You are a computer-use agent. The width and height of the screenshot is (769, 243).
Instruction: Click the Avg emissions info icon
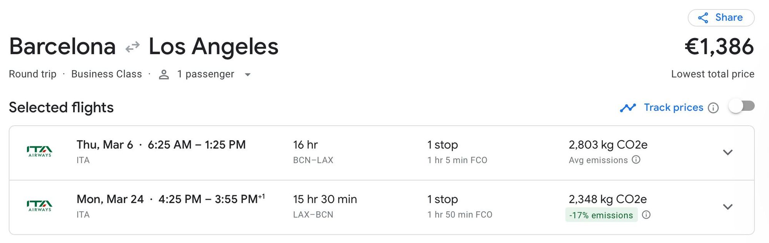pyautogui.click(x=636, y=160)
